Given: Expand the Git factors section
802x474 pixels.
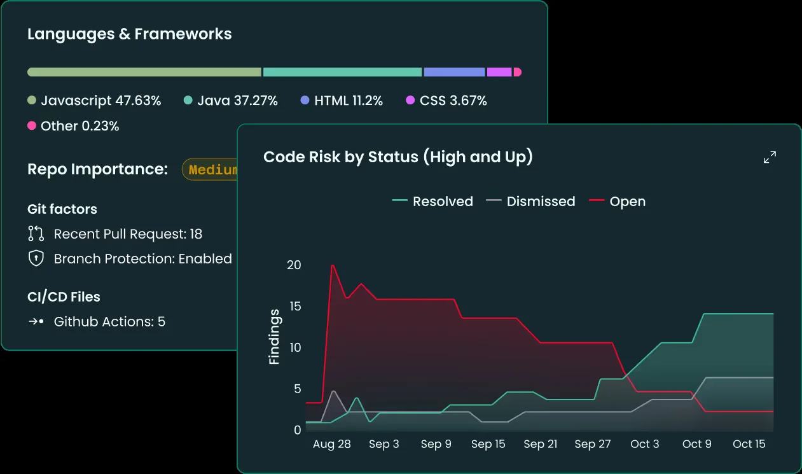Looking at the screenshot, I should click(62, 209).
